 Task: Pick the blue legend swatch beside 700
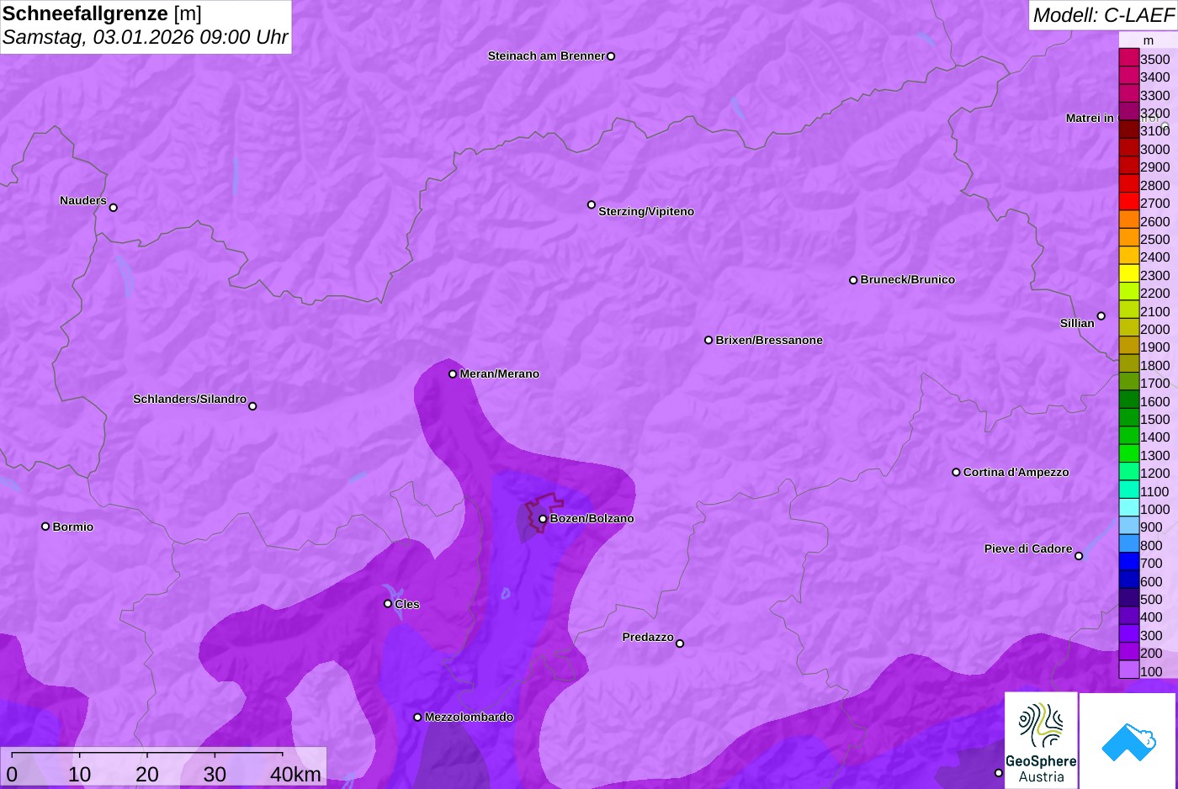pos(1128,563)
